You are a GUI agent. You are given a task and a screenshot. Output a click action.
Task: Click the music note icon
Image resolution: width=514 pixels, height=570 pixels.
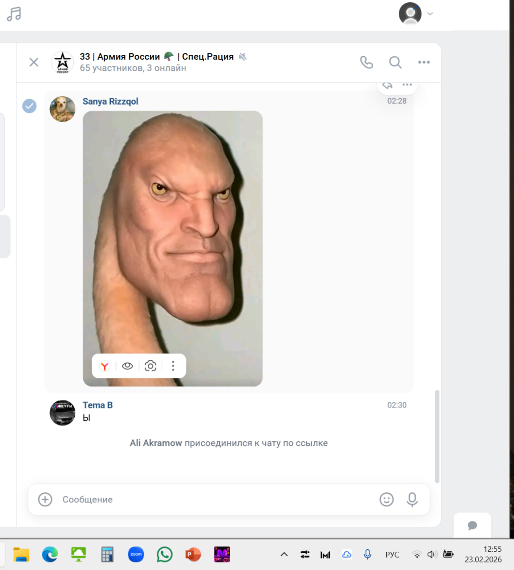14,14
